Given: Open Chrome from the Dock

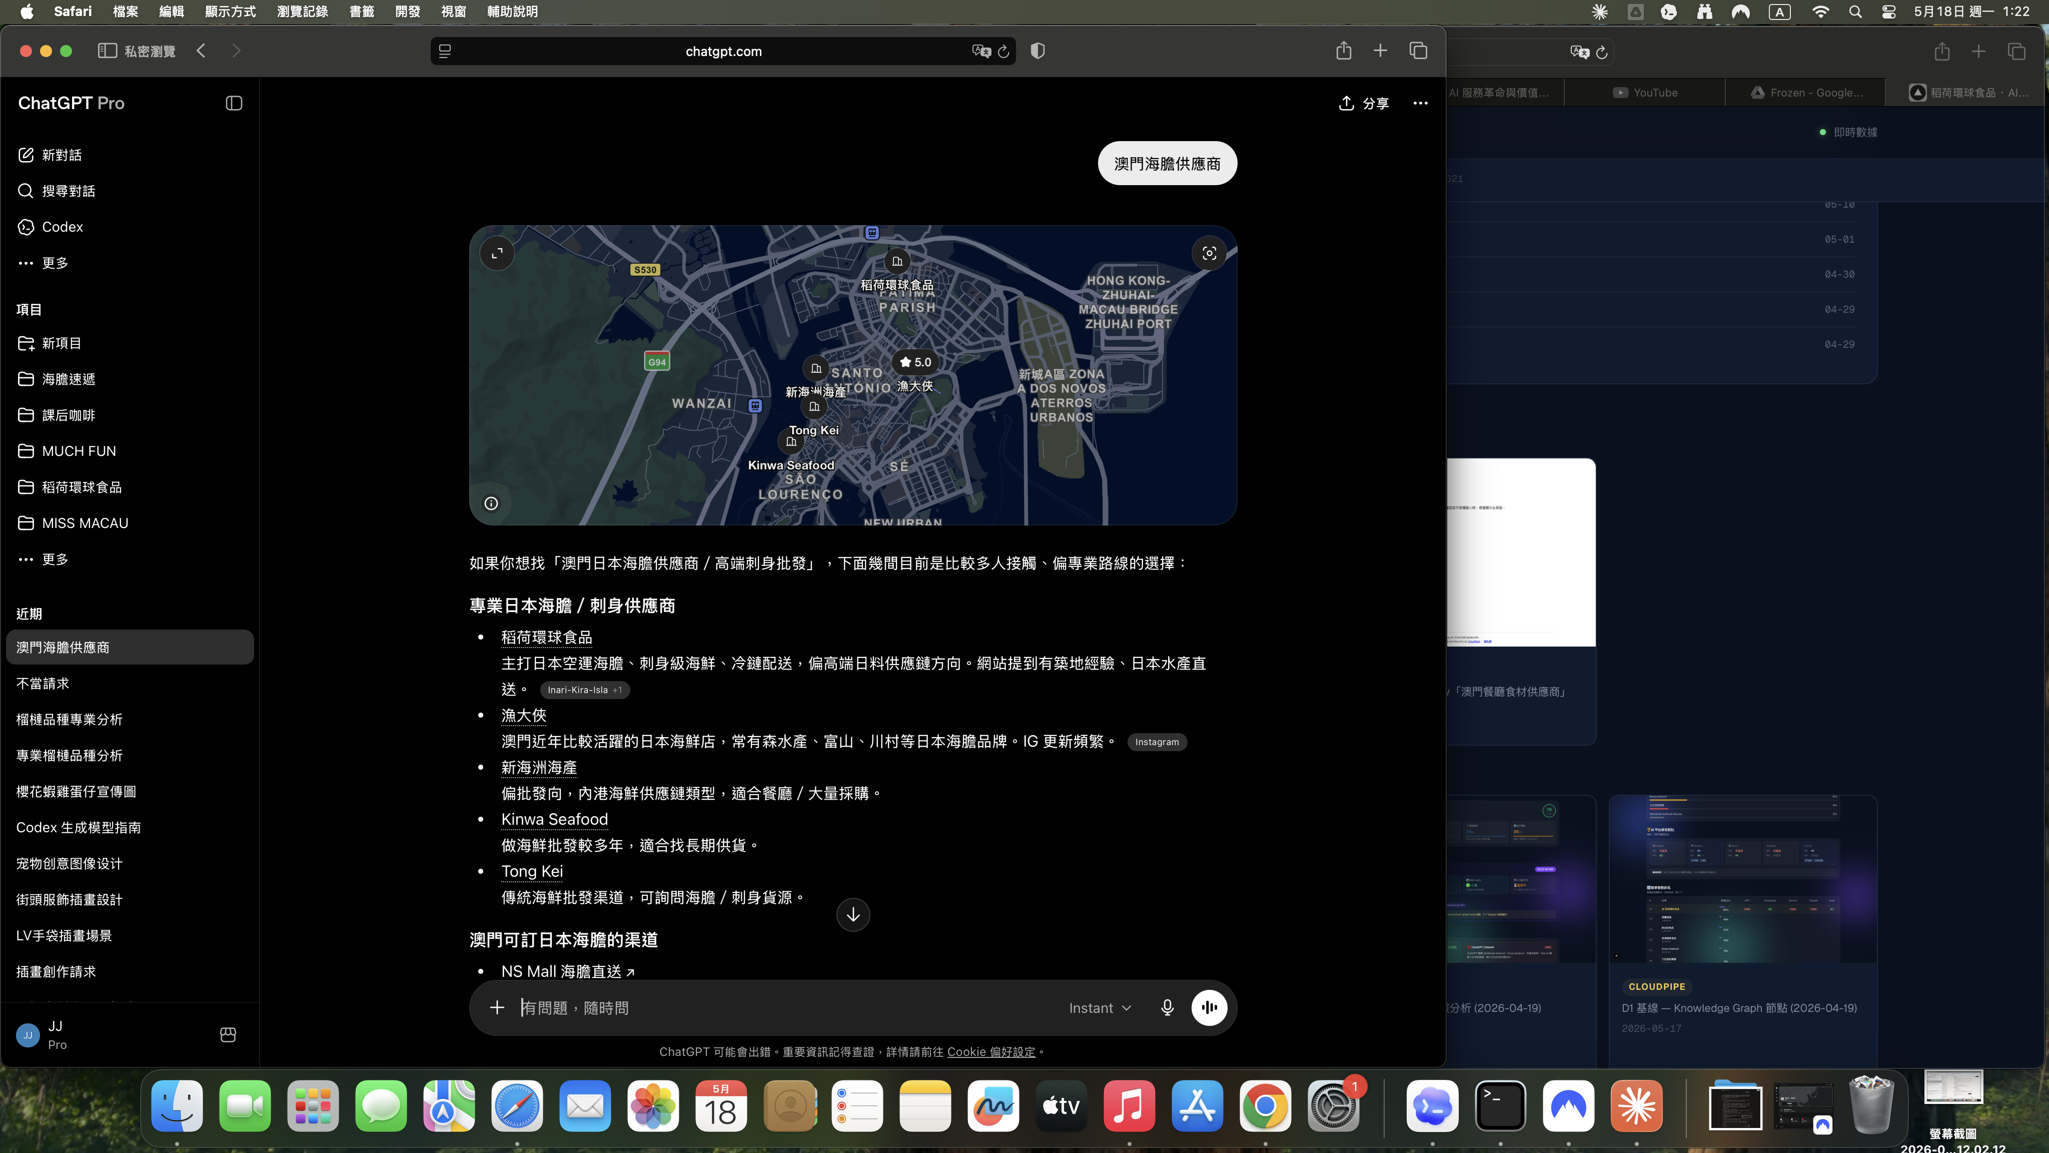Looking at the screenshot, I should [1265, 1106].
